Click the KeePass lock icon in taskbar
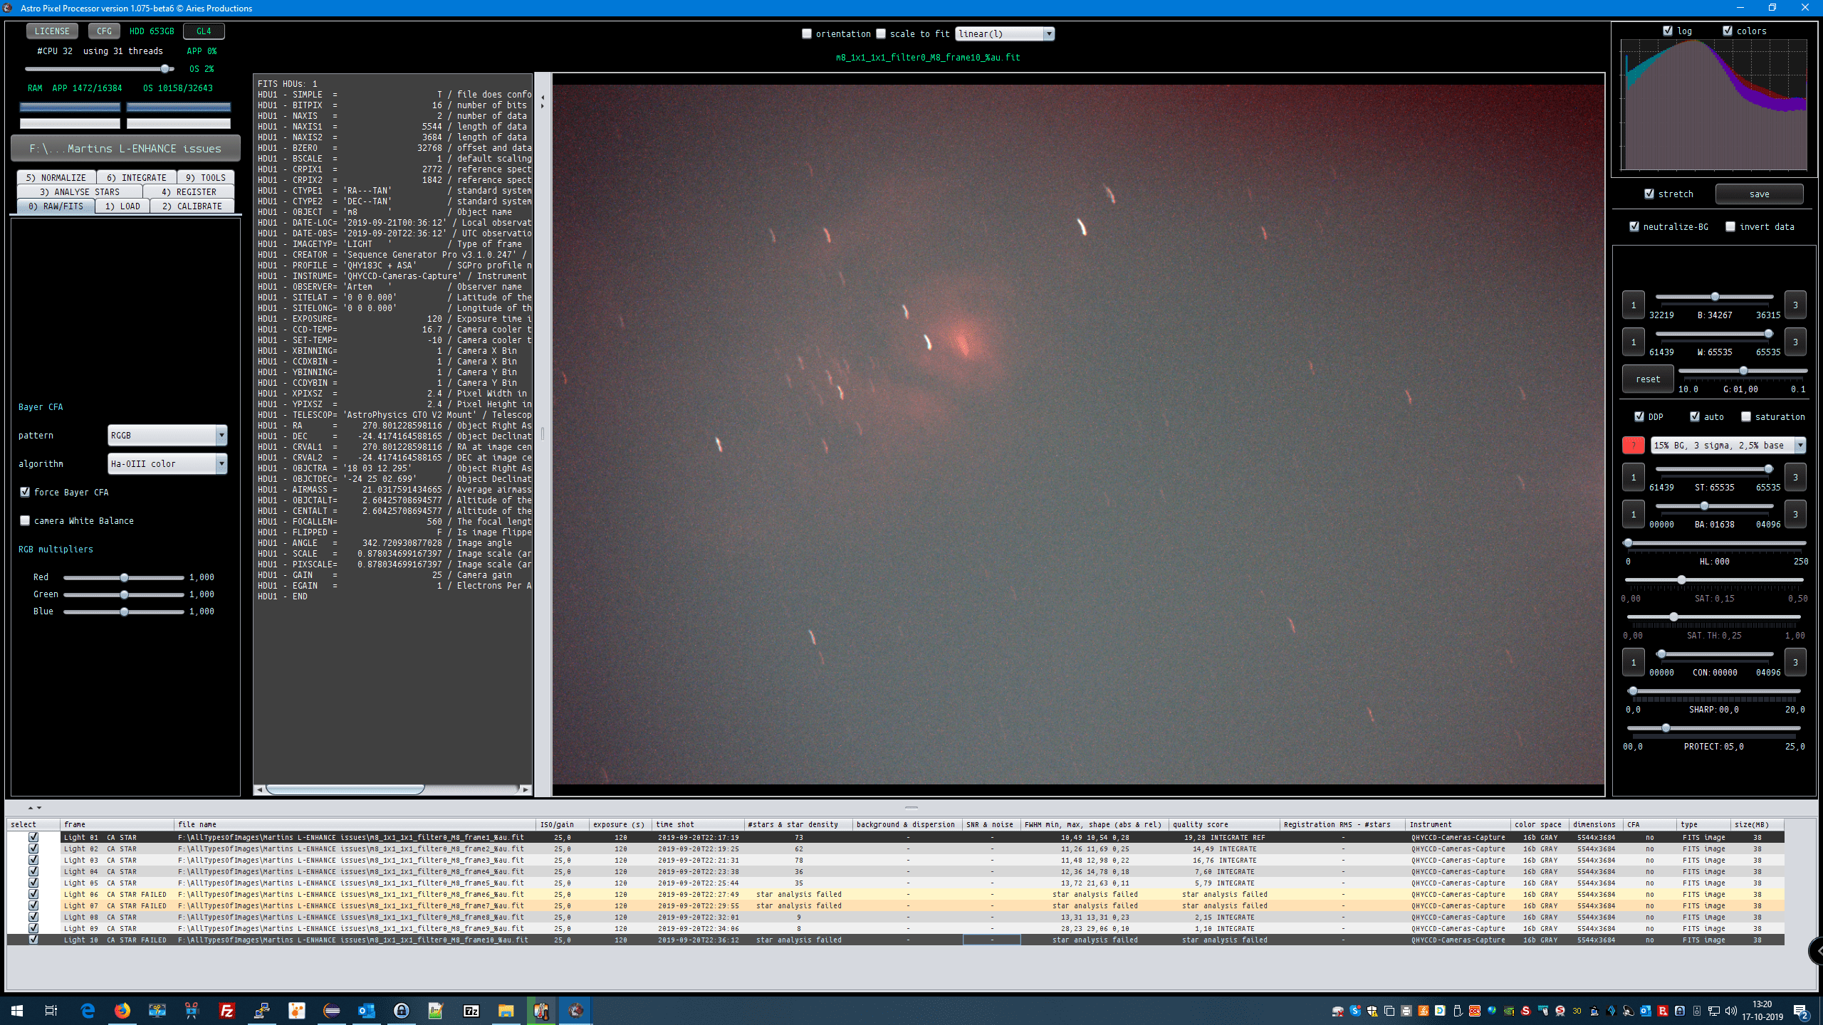This screenshot has height=1025, width=1823. pyautogui.click(x=402, y=1011)
